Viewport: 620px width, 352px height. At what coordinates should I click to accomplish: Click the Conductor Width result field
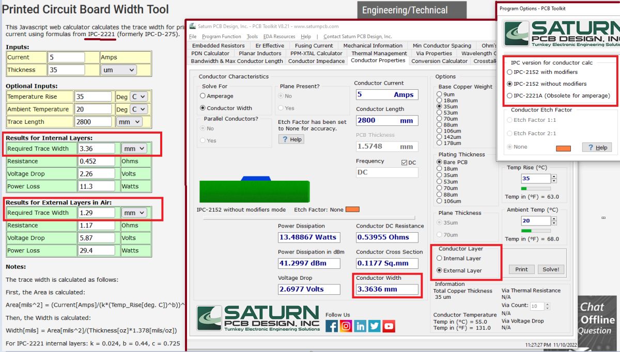click(387, 289)
